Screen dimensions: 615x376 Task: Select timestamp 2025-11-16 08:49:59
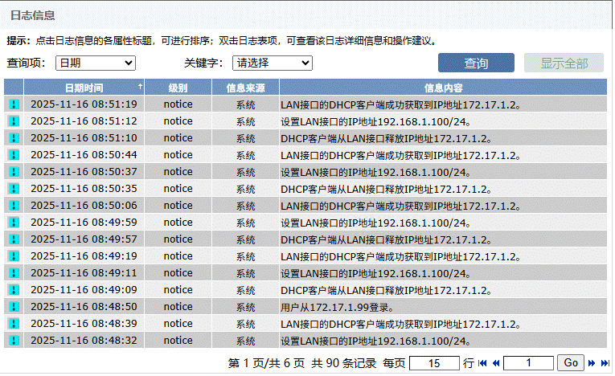[x=84, y=223]
